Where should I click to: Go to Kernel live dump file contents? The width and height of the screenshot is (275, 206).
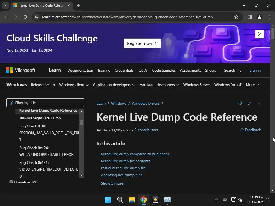click(x=125, y=161)
